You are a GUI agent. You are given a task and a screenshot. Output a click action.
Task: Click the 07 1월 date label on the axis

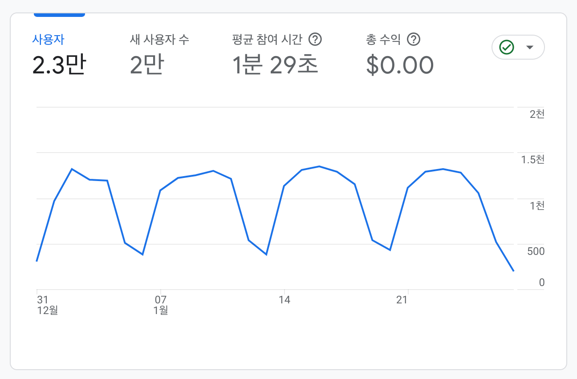point(160,305)
